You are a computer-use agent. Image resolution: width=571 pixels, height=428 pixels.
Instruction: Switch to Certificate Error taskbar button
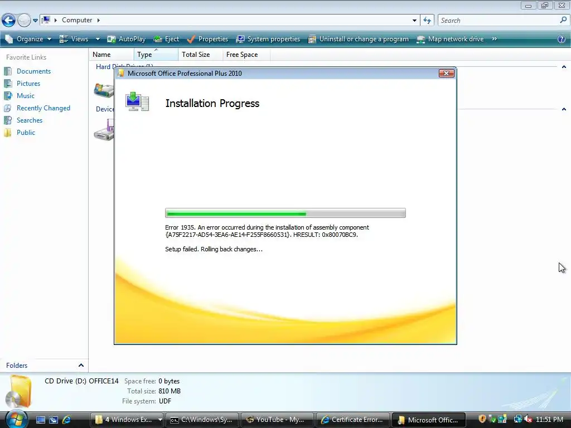point(352,420)
